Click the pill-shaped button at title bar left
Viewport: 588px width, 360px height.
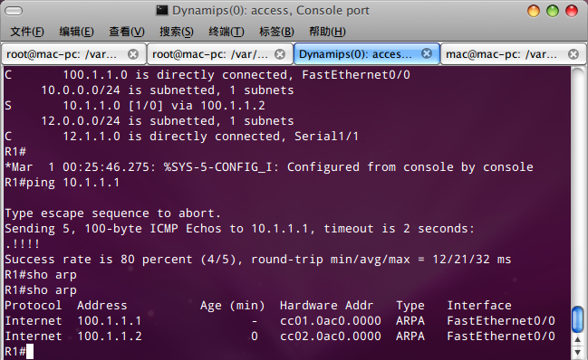pos(14,11)
